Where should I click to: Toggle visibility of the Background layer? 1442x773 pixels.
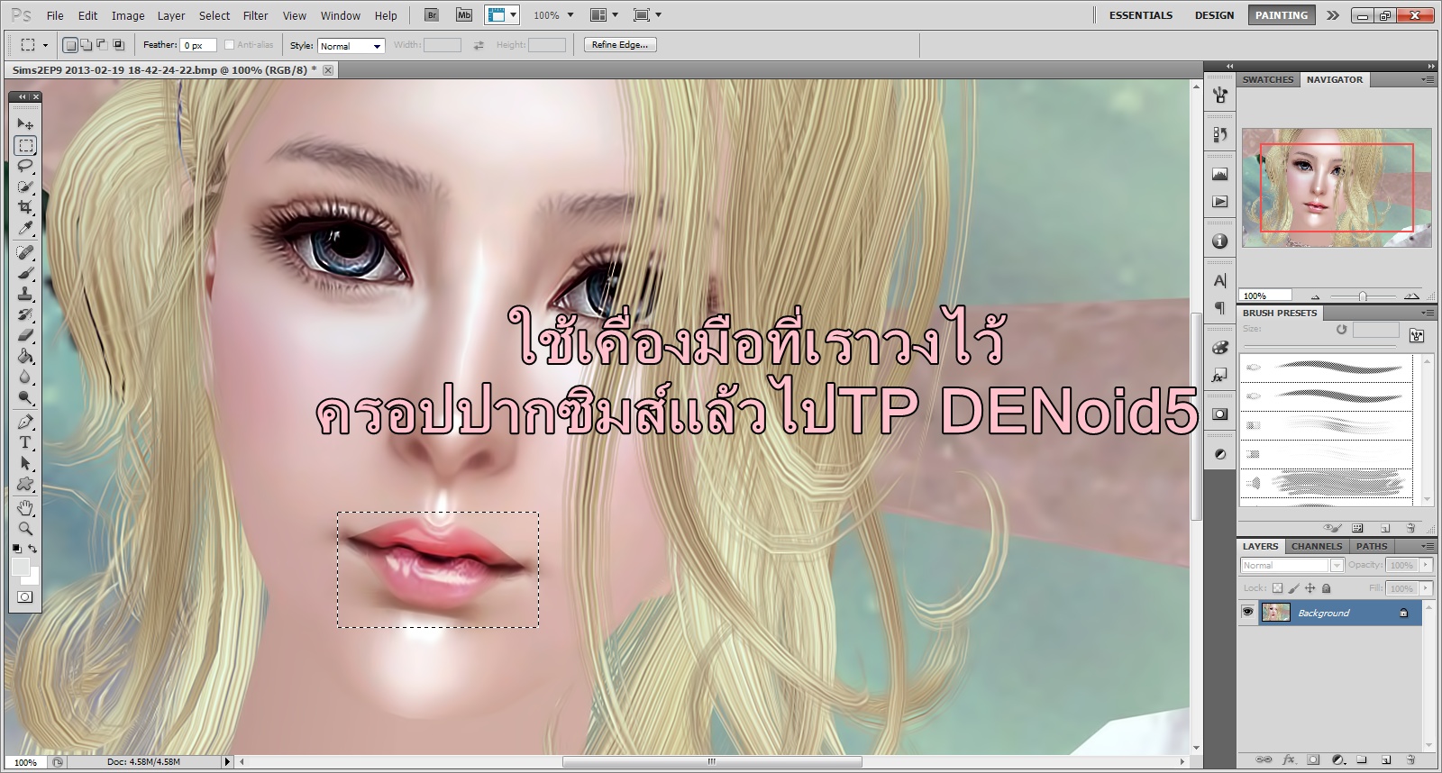[1247, 613]
